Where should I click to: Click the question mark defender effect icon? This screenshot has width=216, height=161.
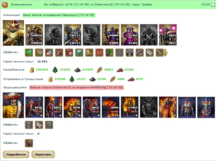click(x=49, y=125)
